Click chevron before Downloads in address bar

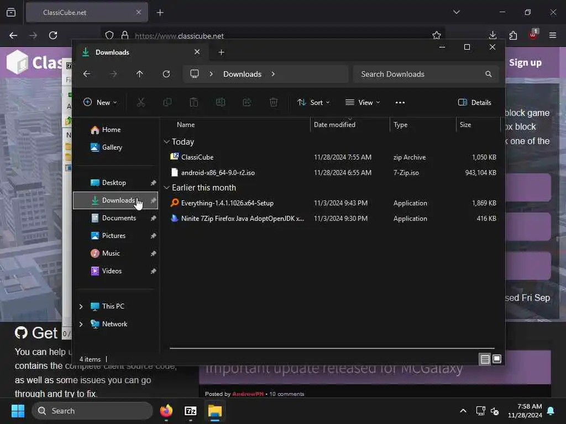tap(211, 74)
